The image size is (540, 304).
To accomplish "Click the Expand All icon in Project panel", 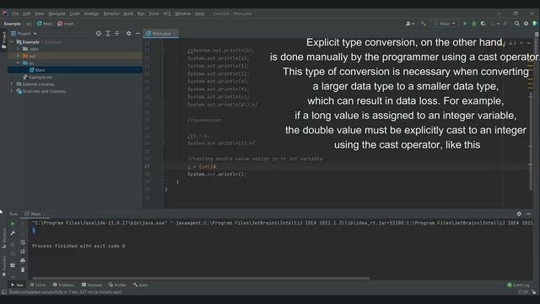I will (x=108, y=34).
